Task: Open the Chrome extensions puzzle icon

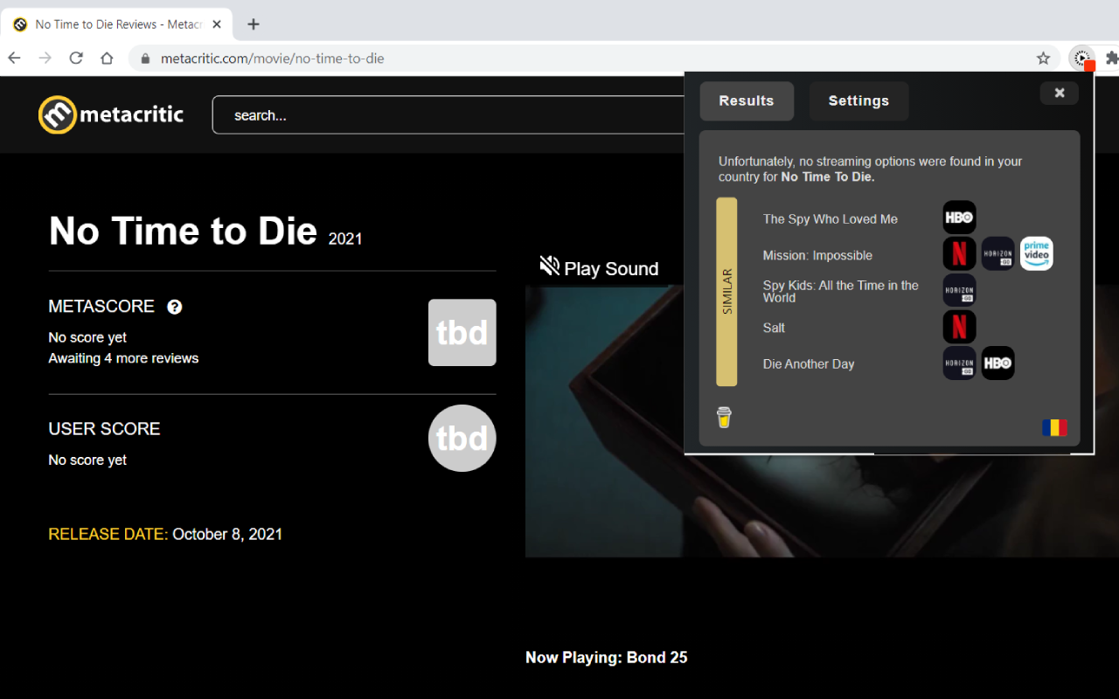Action: [1111, 59]
